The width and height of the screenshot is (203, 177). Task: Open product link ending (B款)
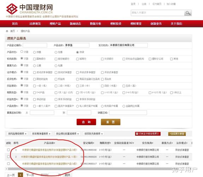50,150
